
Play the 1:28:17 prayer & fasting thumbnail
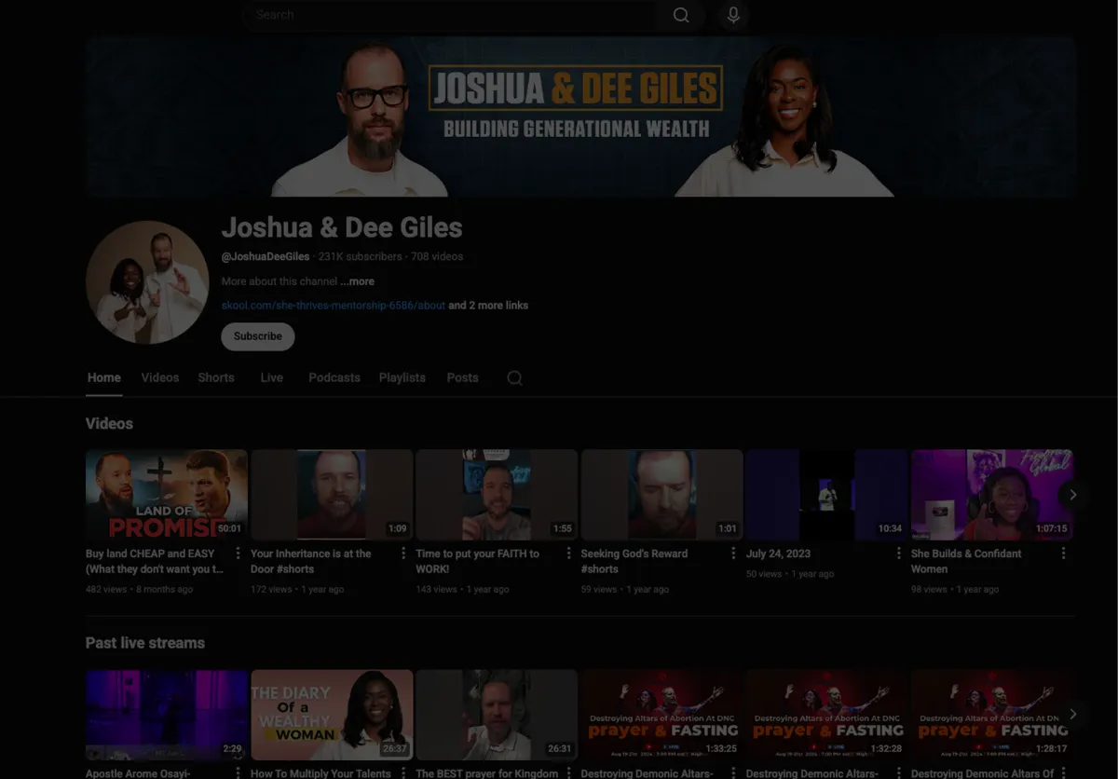point(991,715)
